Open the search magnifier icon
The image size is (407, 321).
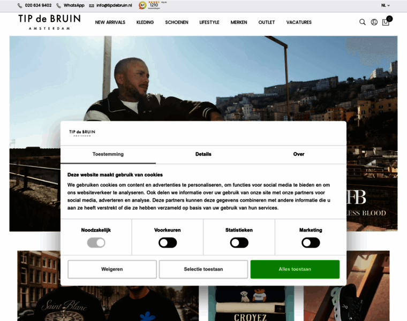pos(363,22)
